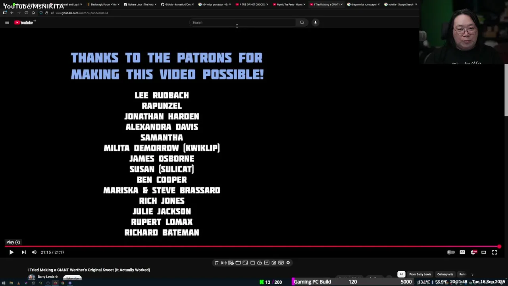Viewport: 508px width, 286px height.
Task: Click the 13.1°C temperature readout in taskbar
Action: point(424,282)
